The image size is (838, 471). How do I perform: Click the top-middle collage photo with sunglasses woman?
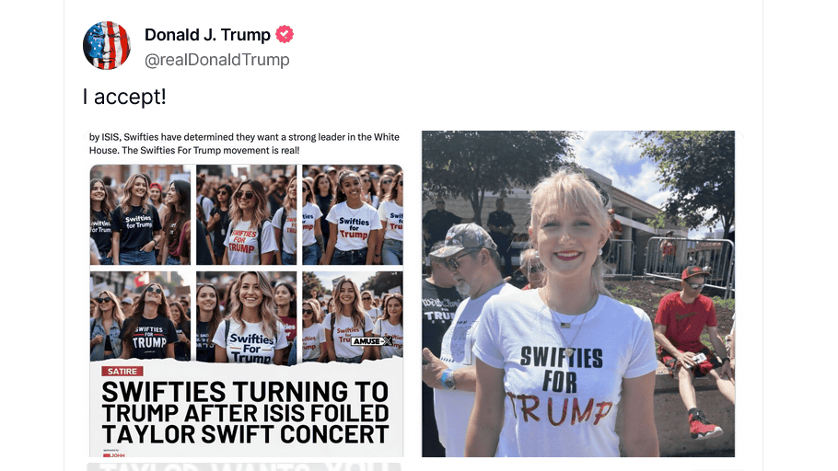click(x=246, y=215)
